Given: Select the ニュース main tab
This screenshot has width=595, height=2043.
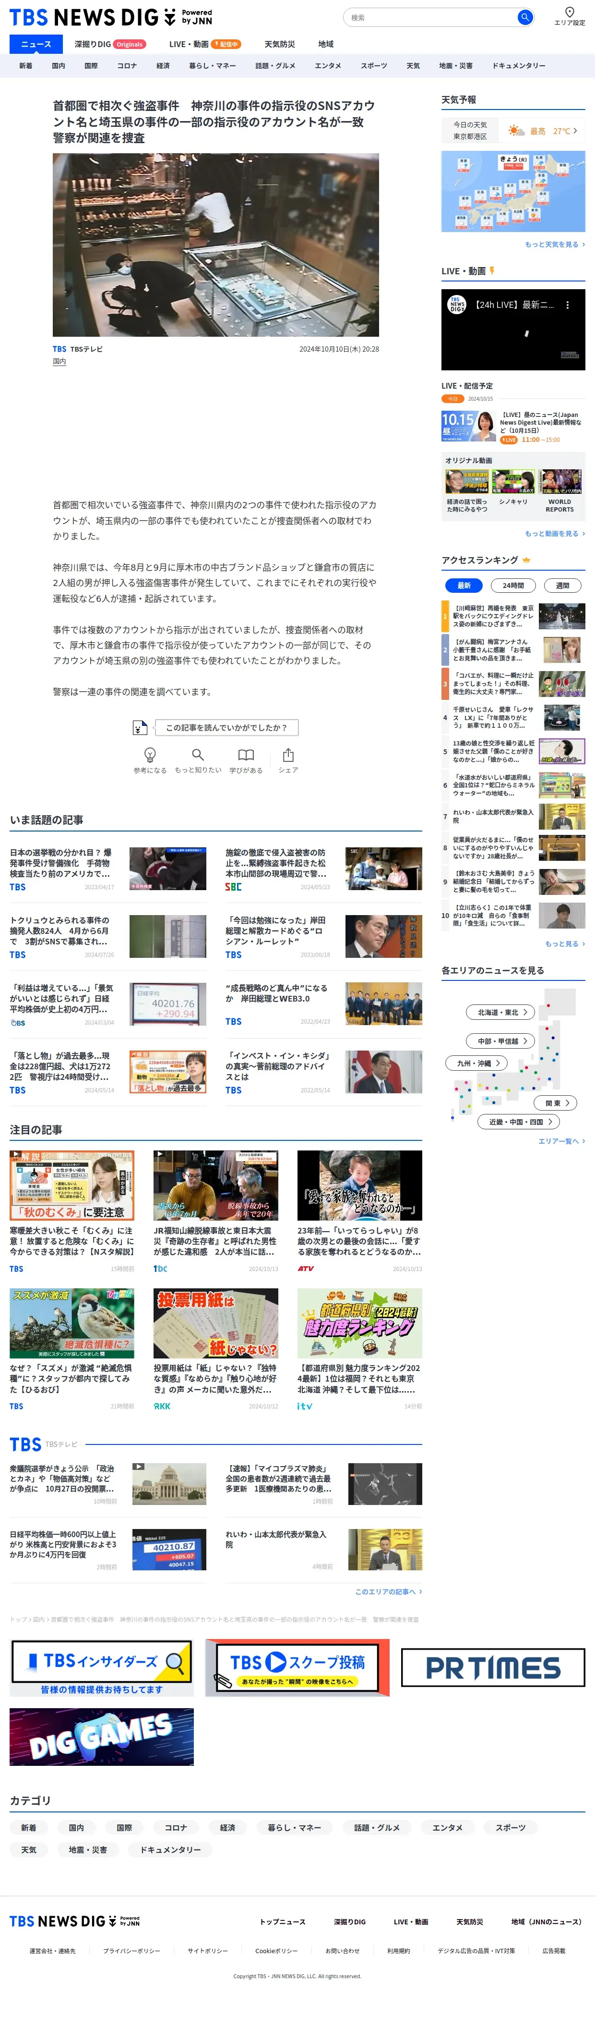Looking at the screenshot, I should (x=36, y=44).
